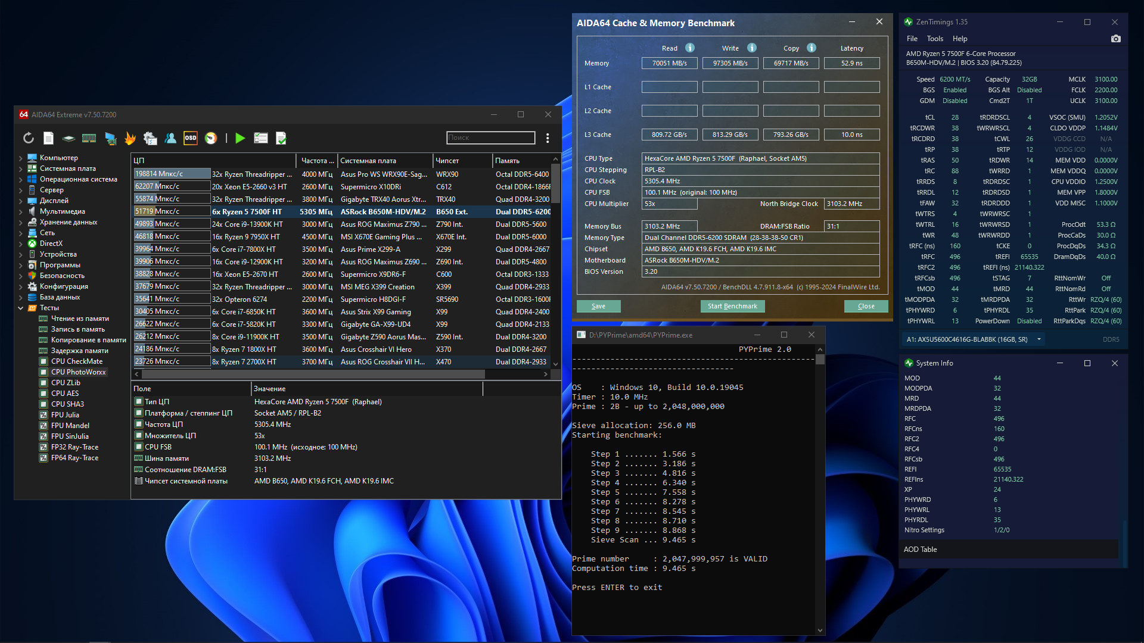Expand the Компьютер tree node
Screen dimensions: 1144x643
[21, 158]
